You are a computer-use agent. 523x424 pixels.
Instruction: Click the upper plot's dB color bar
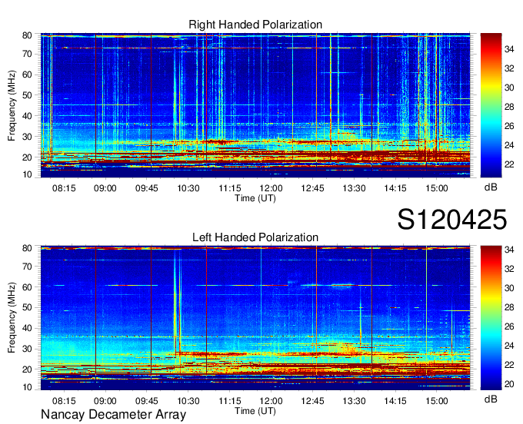491,105
